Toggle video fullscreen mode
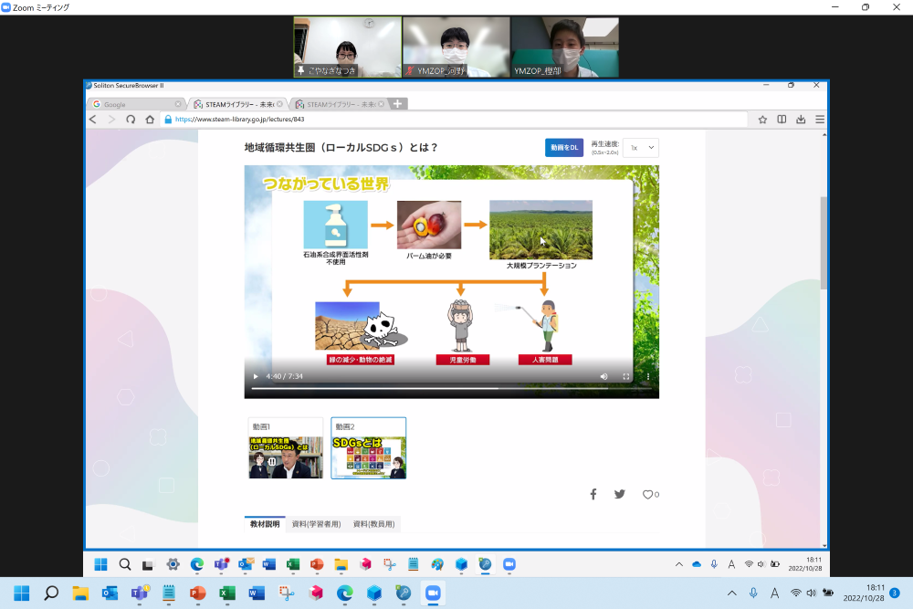Screen dimensions: 913x609 coord(626,377)
